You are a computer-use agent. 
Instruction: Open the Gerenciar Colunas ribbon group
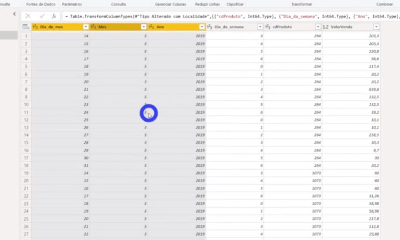point(170,4)
